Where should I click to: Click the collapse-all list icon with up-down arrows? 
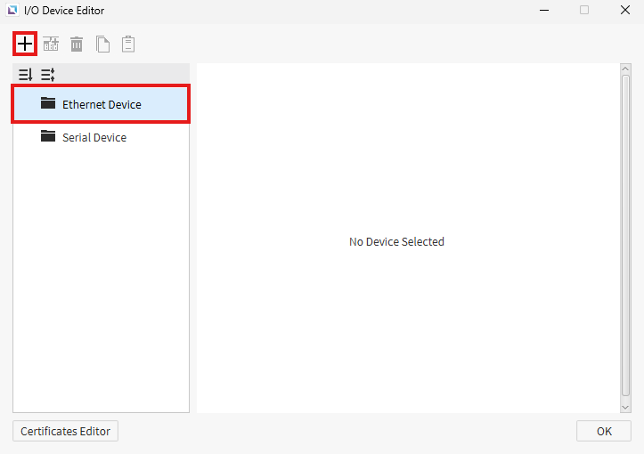pos(48,75)
